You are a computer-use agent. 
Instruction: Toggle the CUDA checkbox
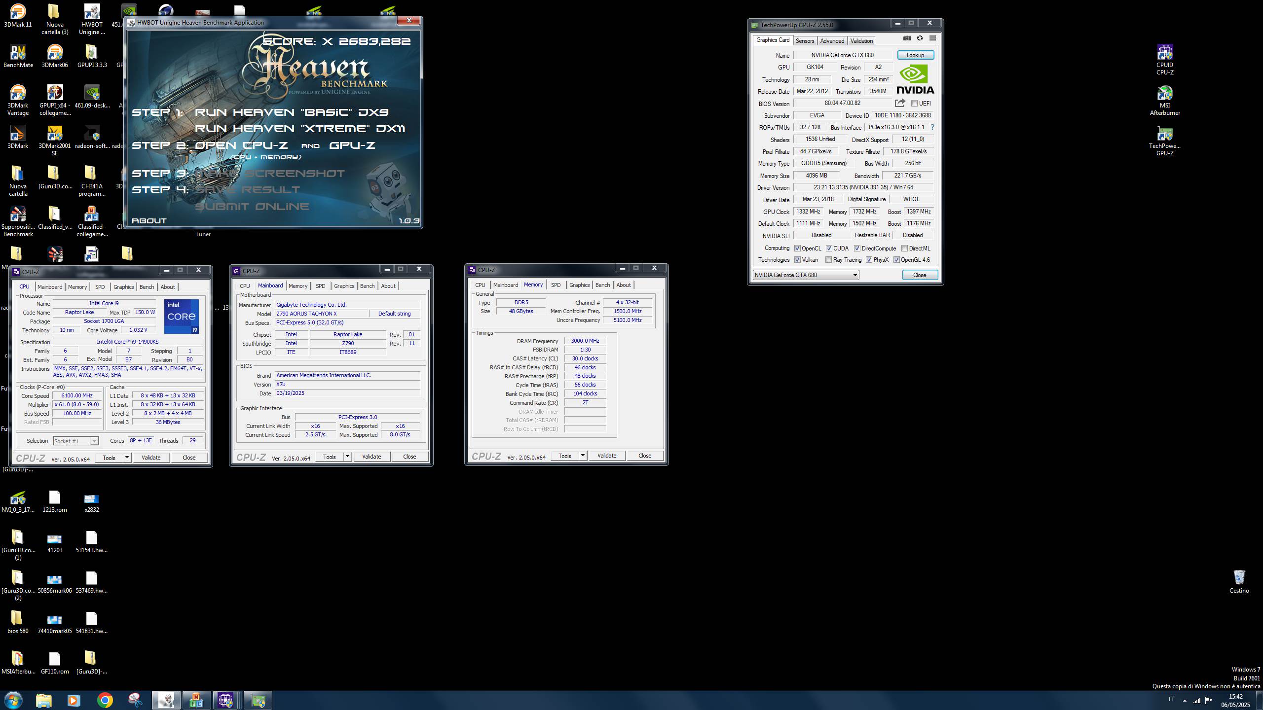point(829,248)
